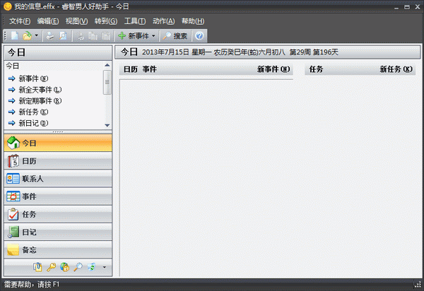The image size is (424, 291).
Task: Switch to the 联系人 navigation pane
Action: 58,179
